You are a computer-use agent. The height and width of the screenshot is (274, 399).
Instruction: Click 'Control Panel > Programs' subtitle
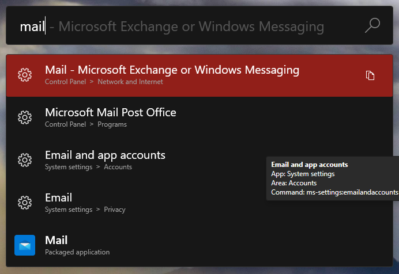[x=86, y=124]
